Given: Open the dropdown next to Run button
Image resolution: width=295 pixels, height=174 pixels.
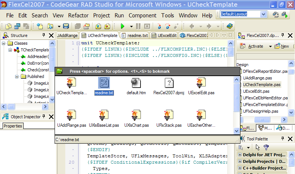Looking at the screenshot, I should (131, 27).
